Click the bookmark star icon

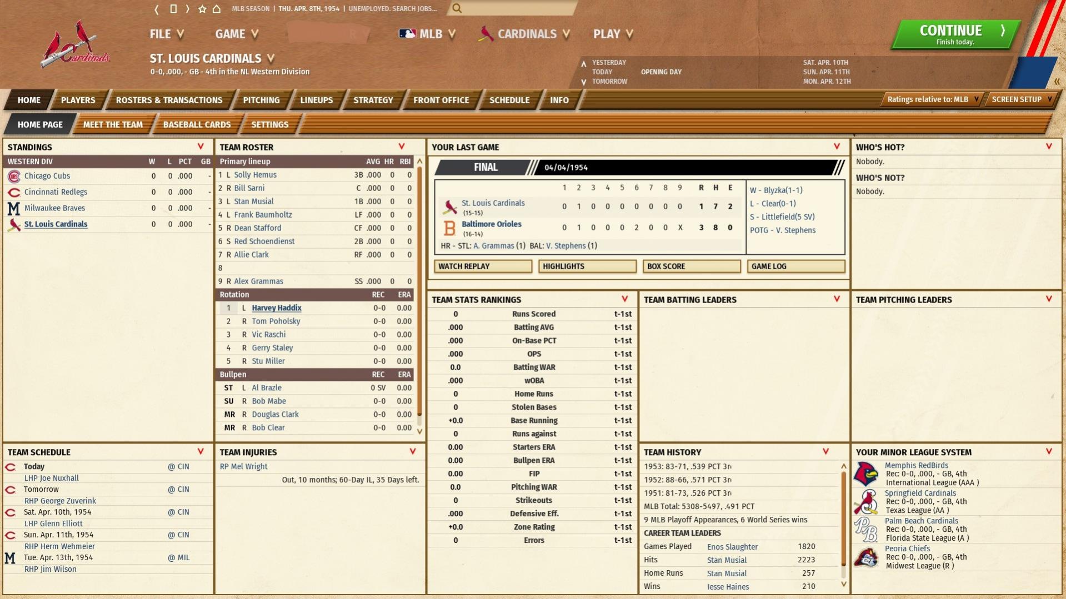coord(202,9)
